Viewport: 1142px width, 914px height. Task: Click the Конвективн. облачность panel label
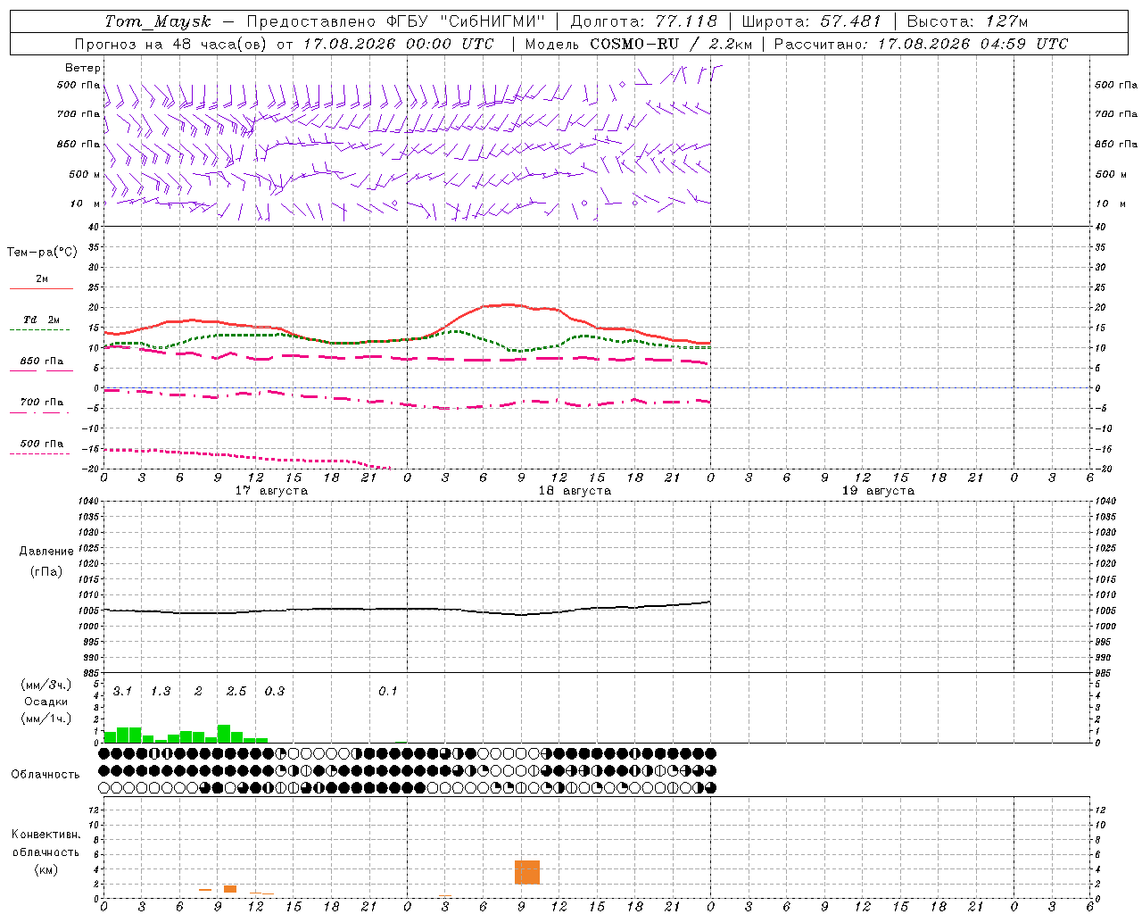pyautogui.click(x=46, y=852)
